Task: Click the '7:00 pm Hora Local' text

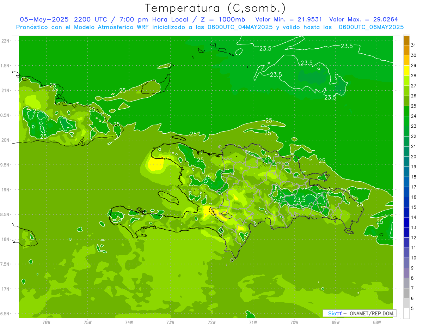Action: pos(155,19)
